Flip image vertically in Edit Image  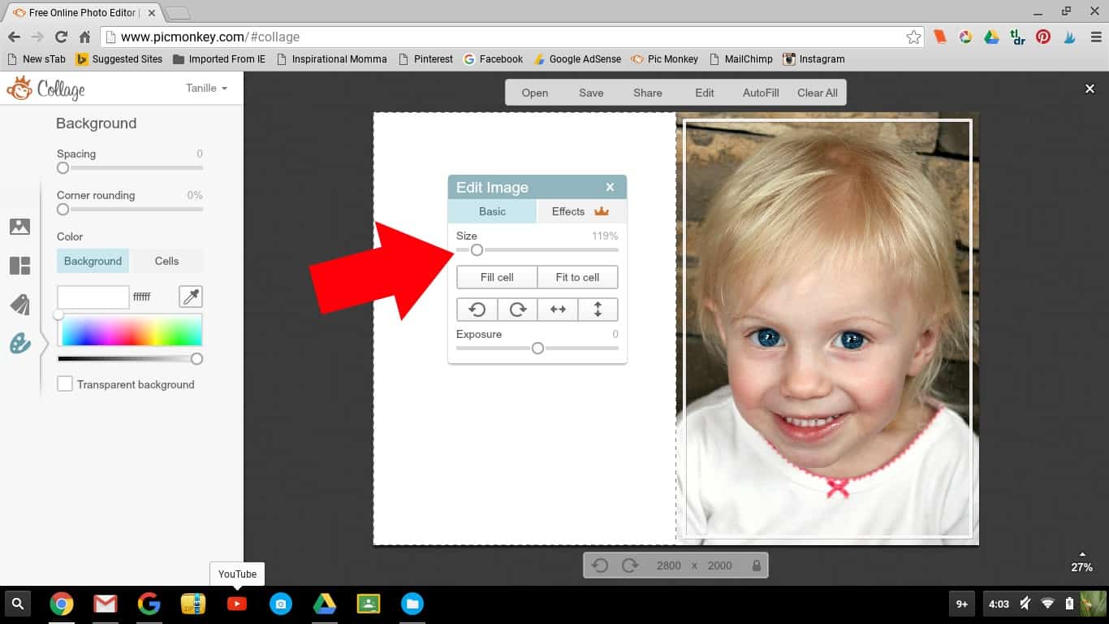tap(598, 310)
